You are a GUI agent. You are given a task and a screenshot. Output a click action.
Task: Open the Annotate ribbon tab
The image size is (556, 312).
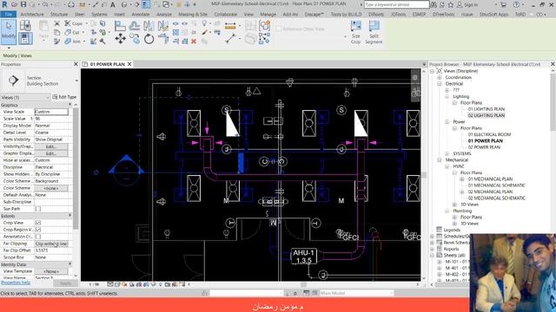pyautogui.click(x=141, y=14)
